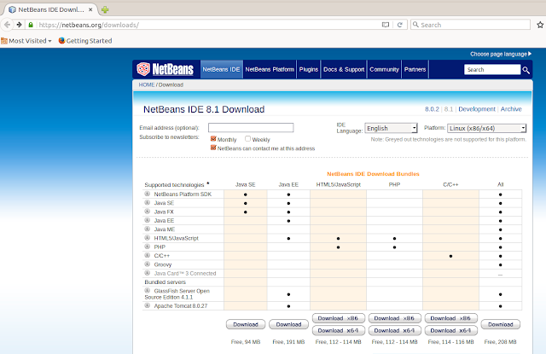Expand Groovy row info icon
This screenshot has height=354, width=546.
148,264
